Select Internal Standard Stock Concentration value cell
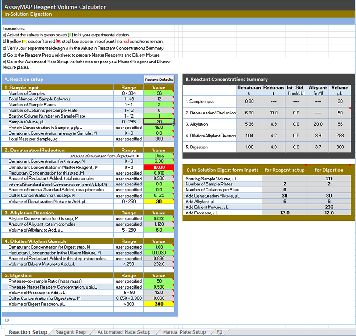The width and height of the screenshot is (356, 336). tap(159, 184)
